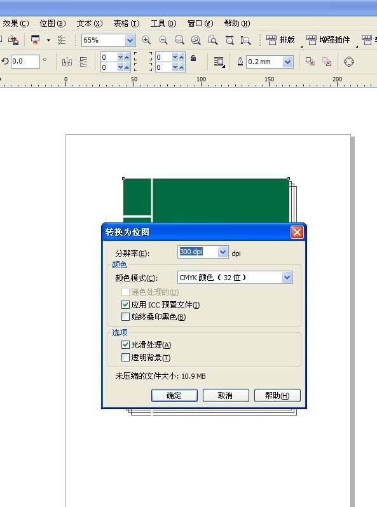
Task: Click the Mirror horizontally icon
Action: click(67, 62)
